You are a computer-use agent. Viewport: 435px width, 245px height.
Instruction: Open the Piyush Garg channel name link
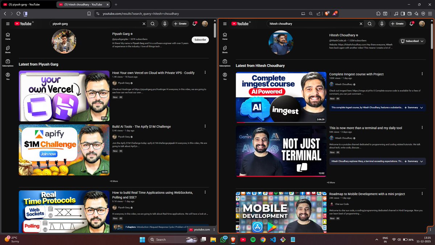point(121,34)
